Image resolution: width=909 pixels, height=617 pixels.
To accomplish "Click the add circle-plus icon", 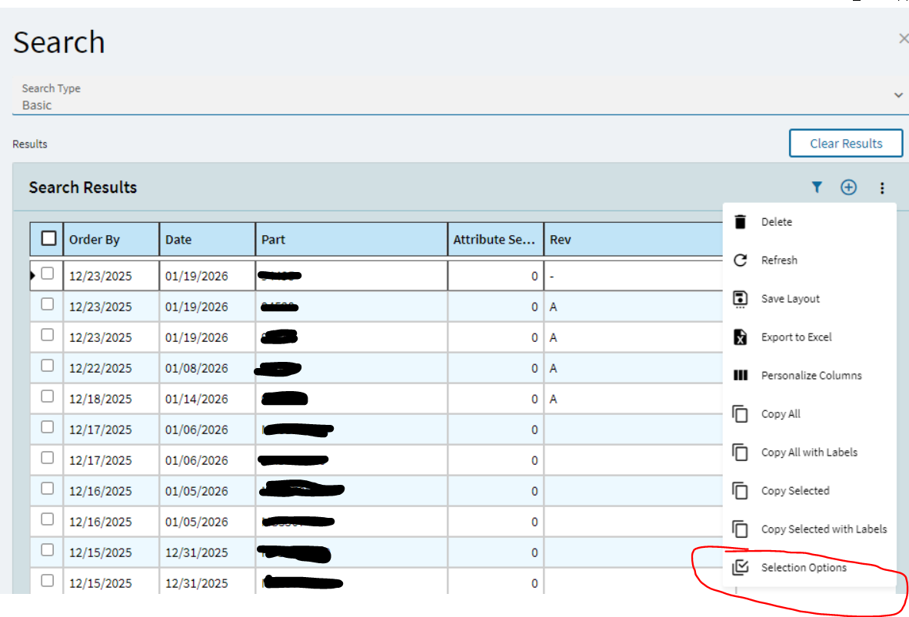I will tap(849, 187).
